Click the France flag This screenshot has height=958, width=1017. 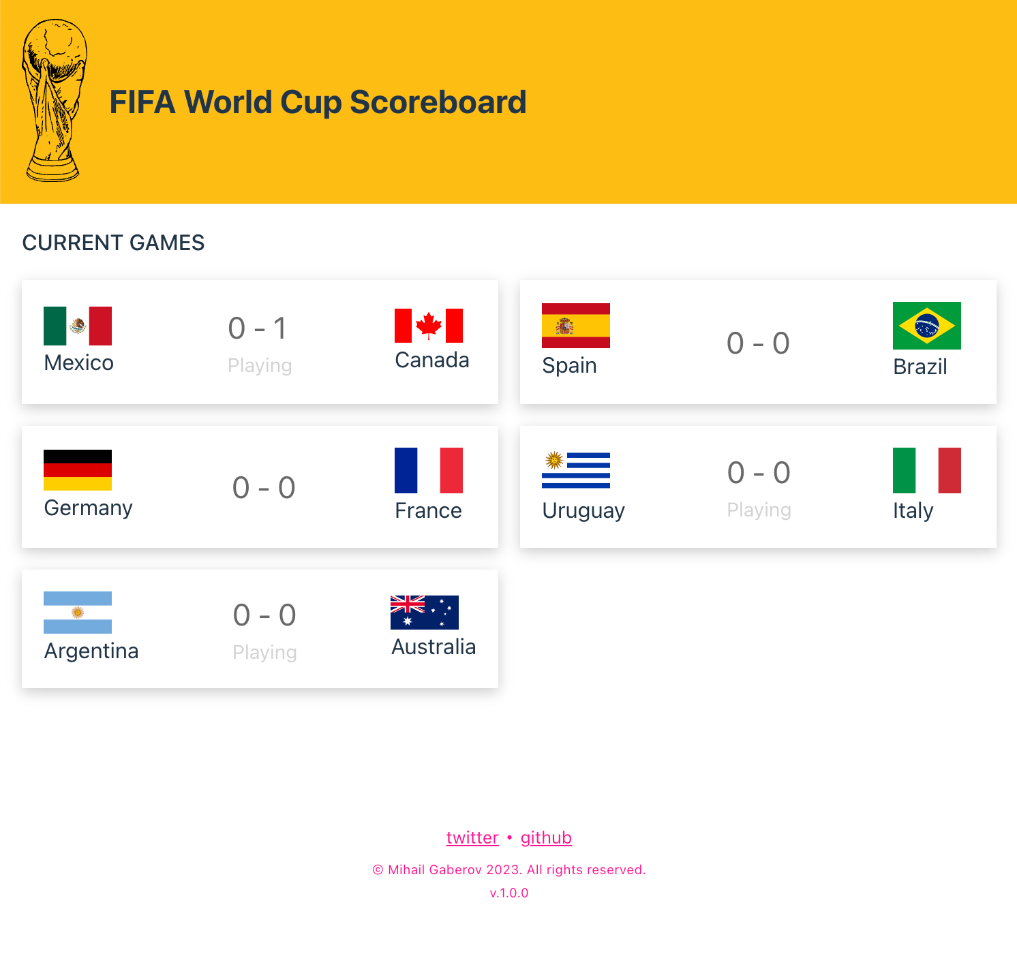point(429,470)
